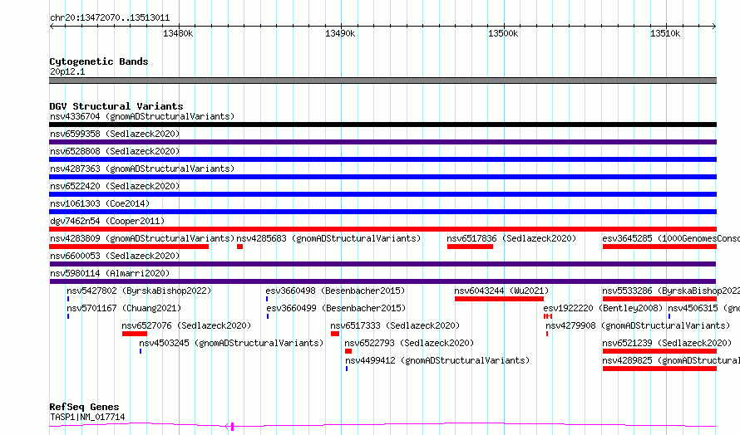This screenshot has height=435, width=740.
Task: Click the nsv6528808 Sedlazeck2020 label
Action: (x=115, y=151)
